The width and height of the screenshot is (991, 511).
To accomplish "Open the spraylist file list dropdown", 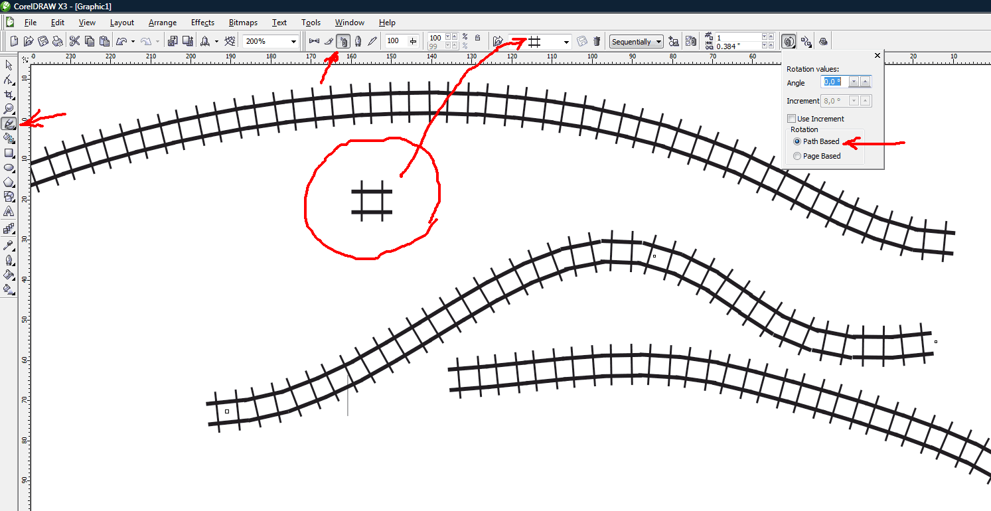I will pos(566,41).
